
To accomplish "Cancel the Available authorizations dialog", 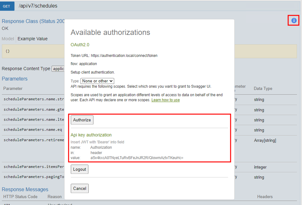I will (x=80, y=188).
